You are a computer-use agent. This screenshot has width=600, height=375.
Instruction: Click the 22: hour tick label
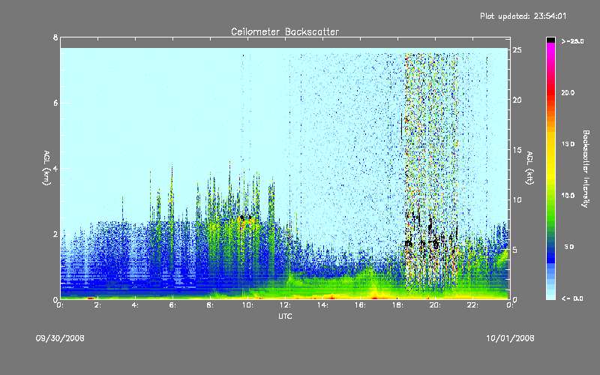(x=472, y=305)
